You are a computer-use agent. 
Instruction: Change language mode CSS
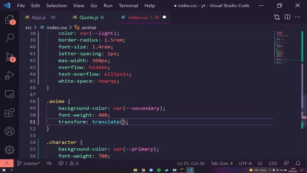pos(273,163)
